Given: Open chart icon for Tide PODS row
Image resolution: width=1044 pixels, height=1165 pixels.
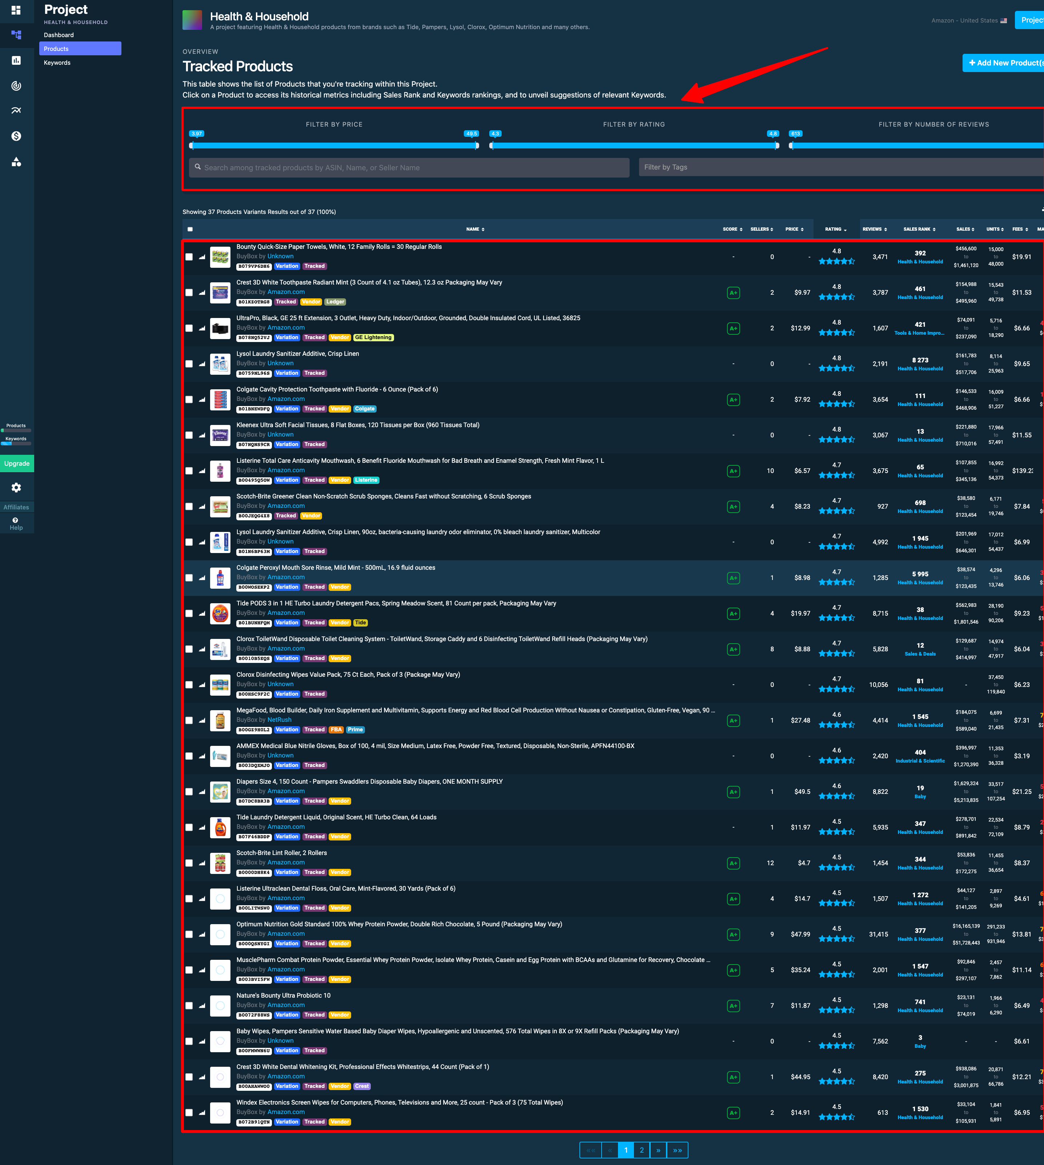Looking at the screenshot, I should [202, 614].
